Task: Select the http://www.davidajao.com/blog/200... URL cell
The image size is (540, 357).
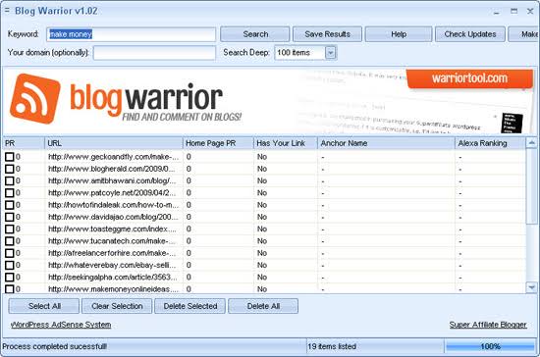Action: (113, 217)
